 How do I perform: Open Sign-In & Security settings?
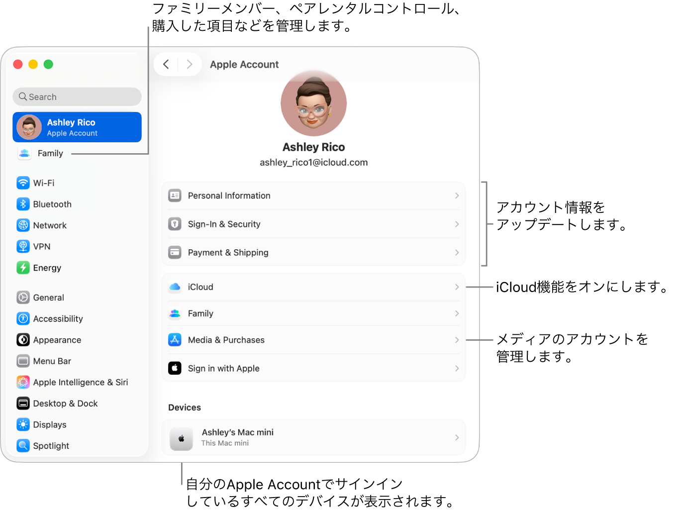tap(313, 224)
